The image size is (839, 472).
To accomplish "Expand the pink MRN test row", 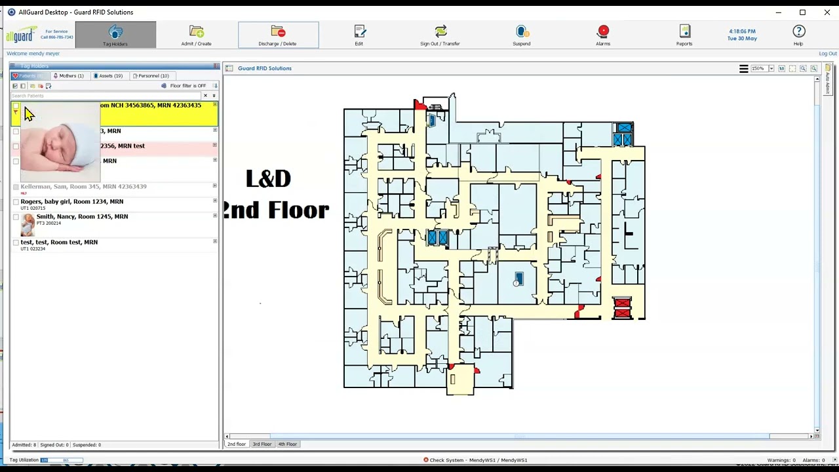I will [215, 146].
